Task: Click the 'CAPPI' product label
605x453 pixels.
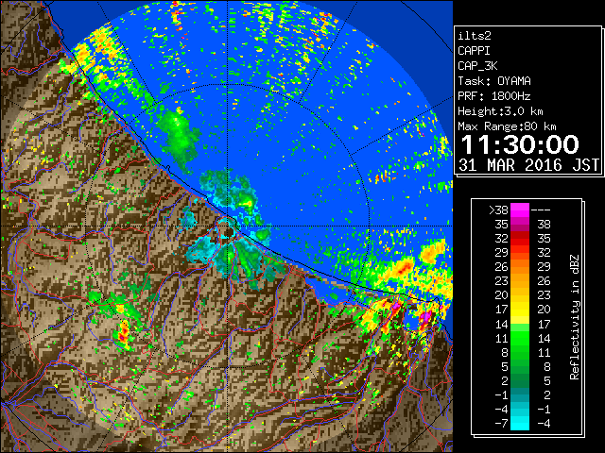Action: (x=474, y=51)
